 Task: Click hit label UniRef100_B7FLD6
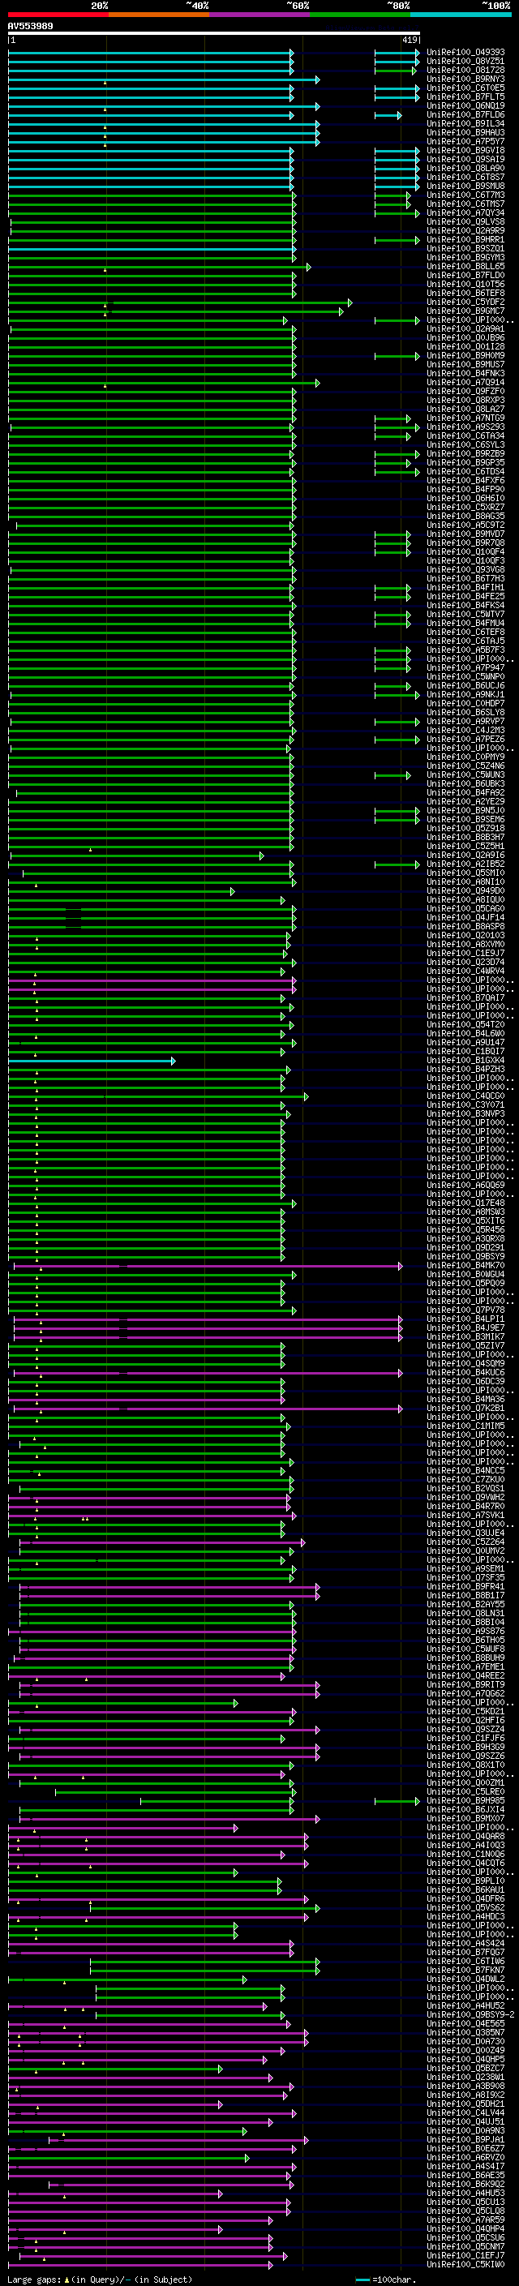(x=465, y=114)
